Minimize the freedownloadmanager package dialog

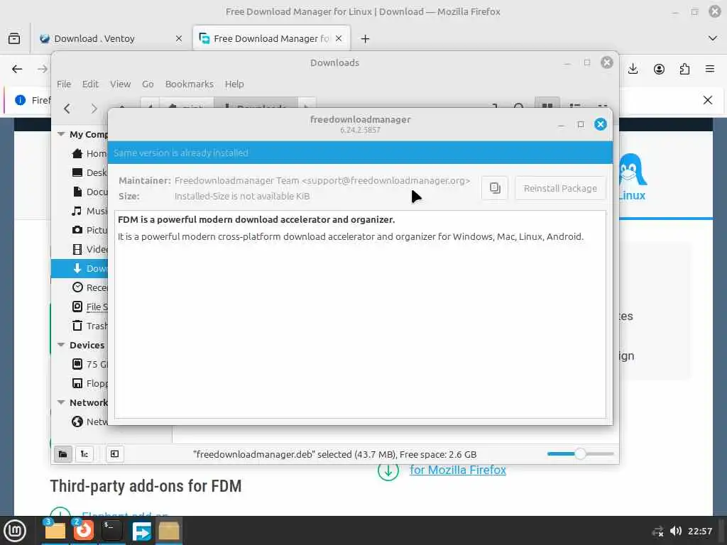point(561,124)
